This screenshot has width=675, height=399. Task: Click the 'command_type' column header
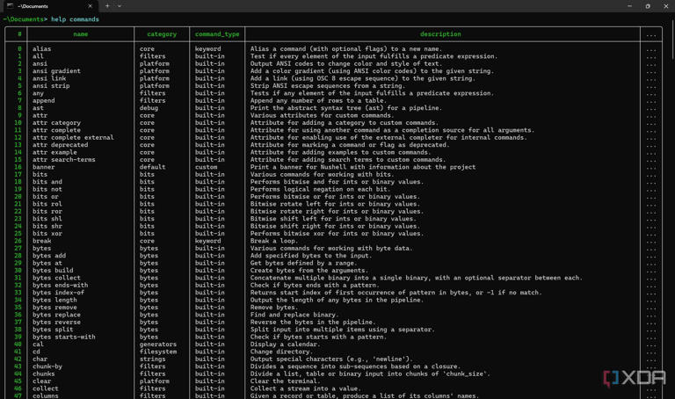[217, 34]
